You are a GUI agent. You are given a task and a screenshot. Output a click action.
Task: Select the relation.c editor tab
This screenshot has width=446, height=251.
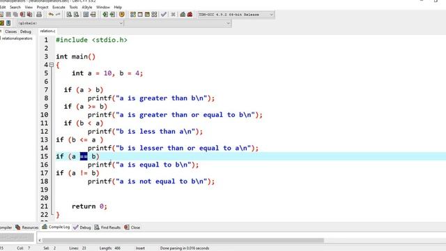[47, 31]
